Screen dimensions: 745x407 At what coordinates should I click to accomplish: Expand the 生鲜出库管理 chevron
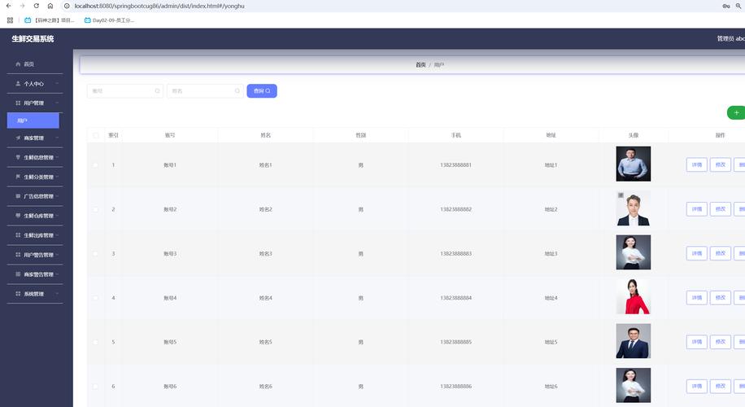pyautogui.click(x=57, y=235)
